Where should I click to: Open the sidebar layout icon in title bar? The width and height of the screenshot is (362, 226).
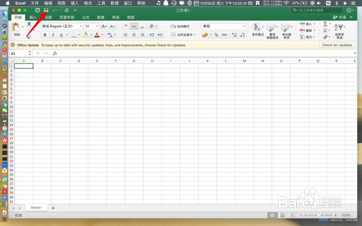click(x=37, y=10)
